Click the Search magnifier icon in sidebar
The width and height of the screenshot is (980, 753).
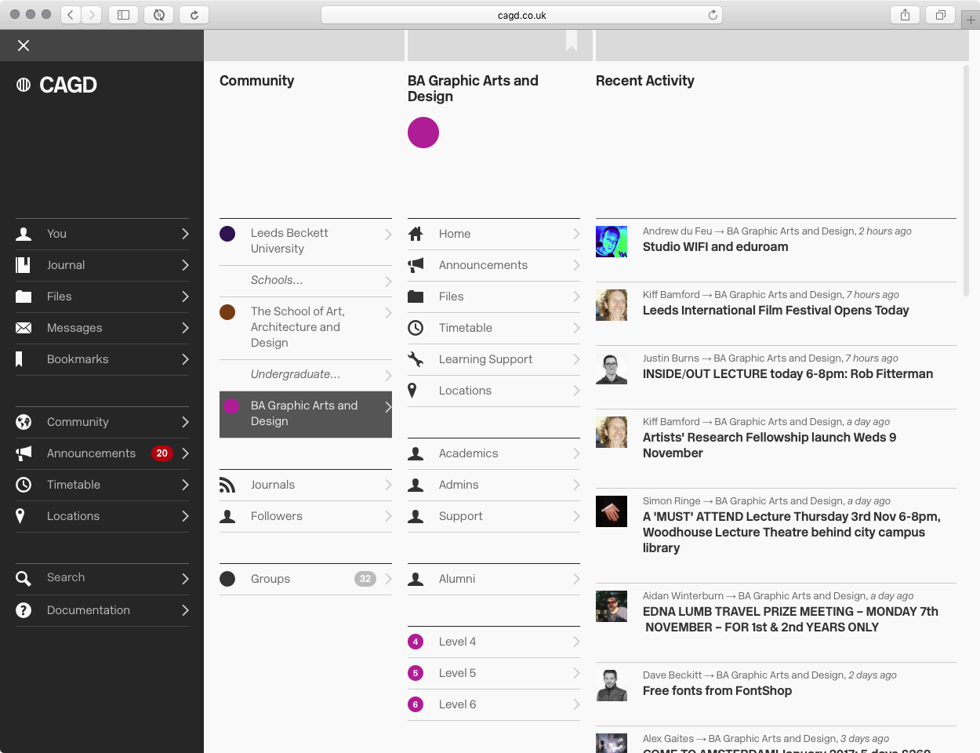pos(24,579)
